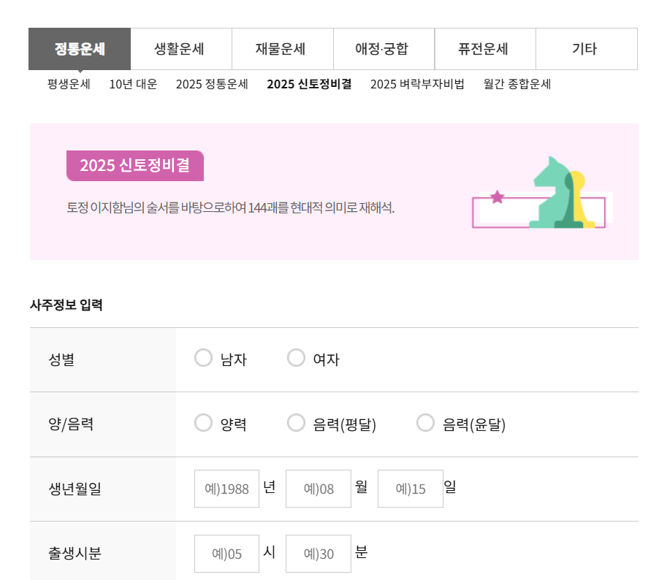This screenshot has width=667, height=580.
Task: Click the 2025 신토정비결 banner badge
Action: (x=134, y=166)
